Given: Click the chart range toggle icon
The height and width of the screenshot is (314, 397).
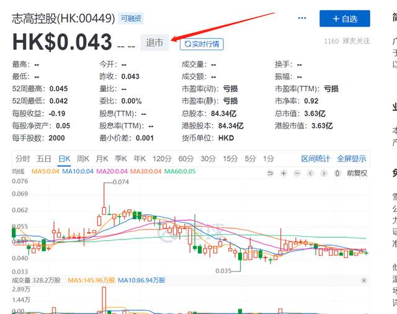Looking at the screenshot, I should pyautogui.click(x=337, y=173).
